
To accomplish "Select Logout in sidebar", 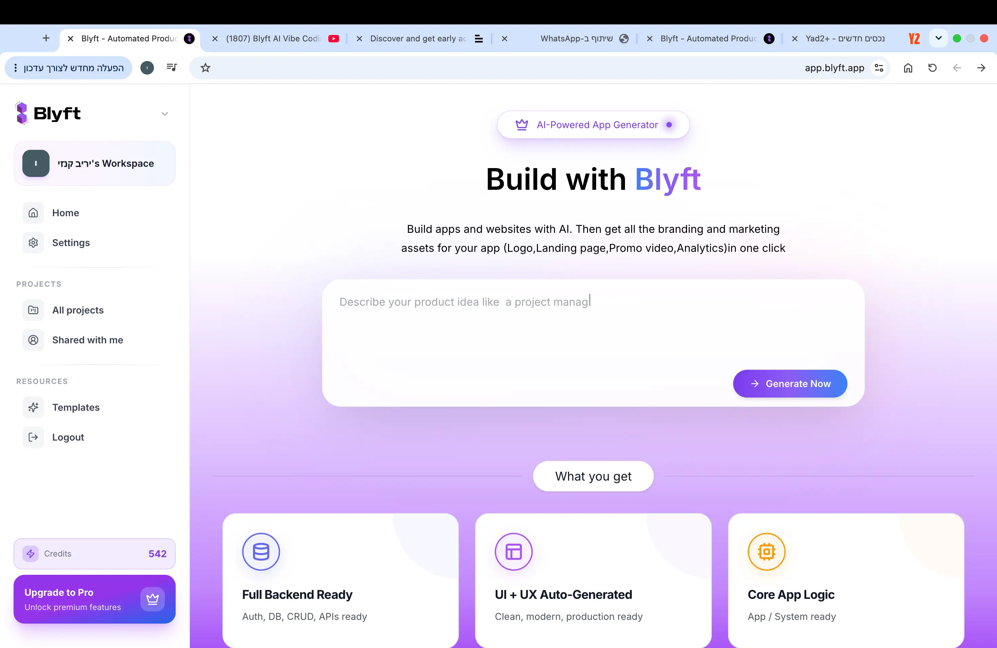I will (x=95, y=437).
